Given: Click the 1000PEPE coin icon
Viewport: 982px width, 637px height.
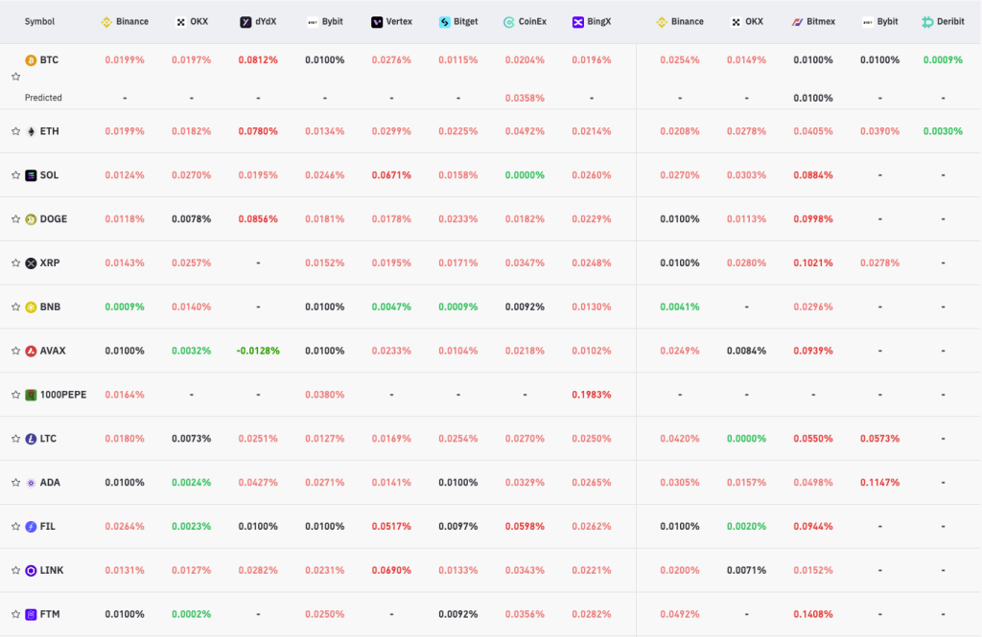Looking at the screenshot, I should pos(31,395).
